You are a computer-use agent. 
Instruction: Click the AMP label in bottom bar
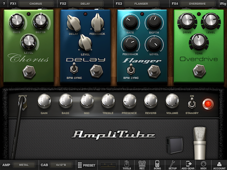tap(6, 165)
